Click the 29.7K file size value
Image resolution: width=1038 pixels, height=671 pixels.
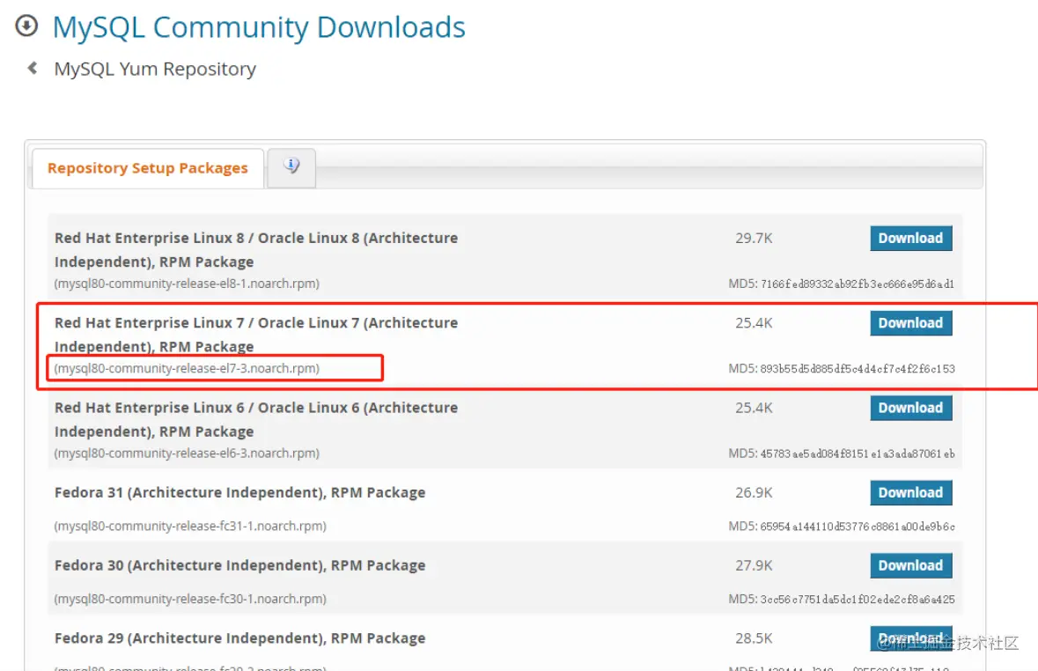click(x=754, y=239)
